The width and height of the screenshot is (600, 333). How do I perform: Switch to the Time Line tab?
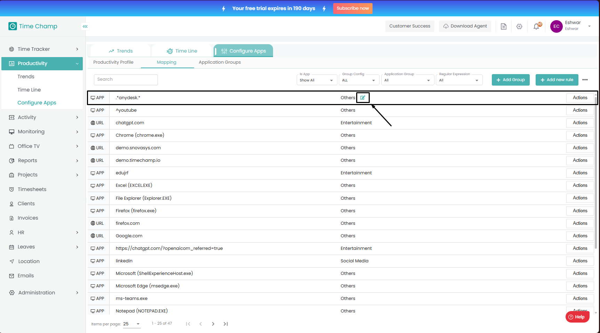coord(182,51)
